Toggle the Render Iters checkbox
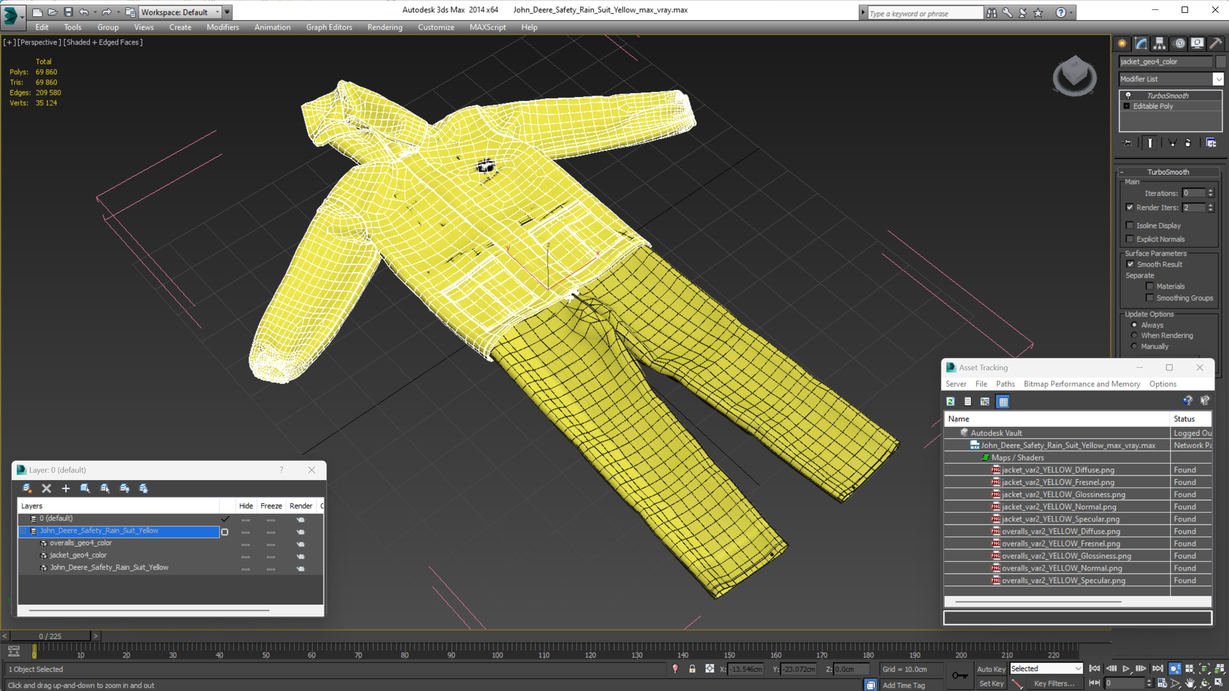Viewport: 1229px width, 691px height. tap(1130, 207)
